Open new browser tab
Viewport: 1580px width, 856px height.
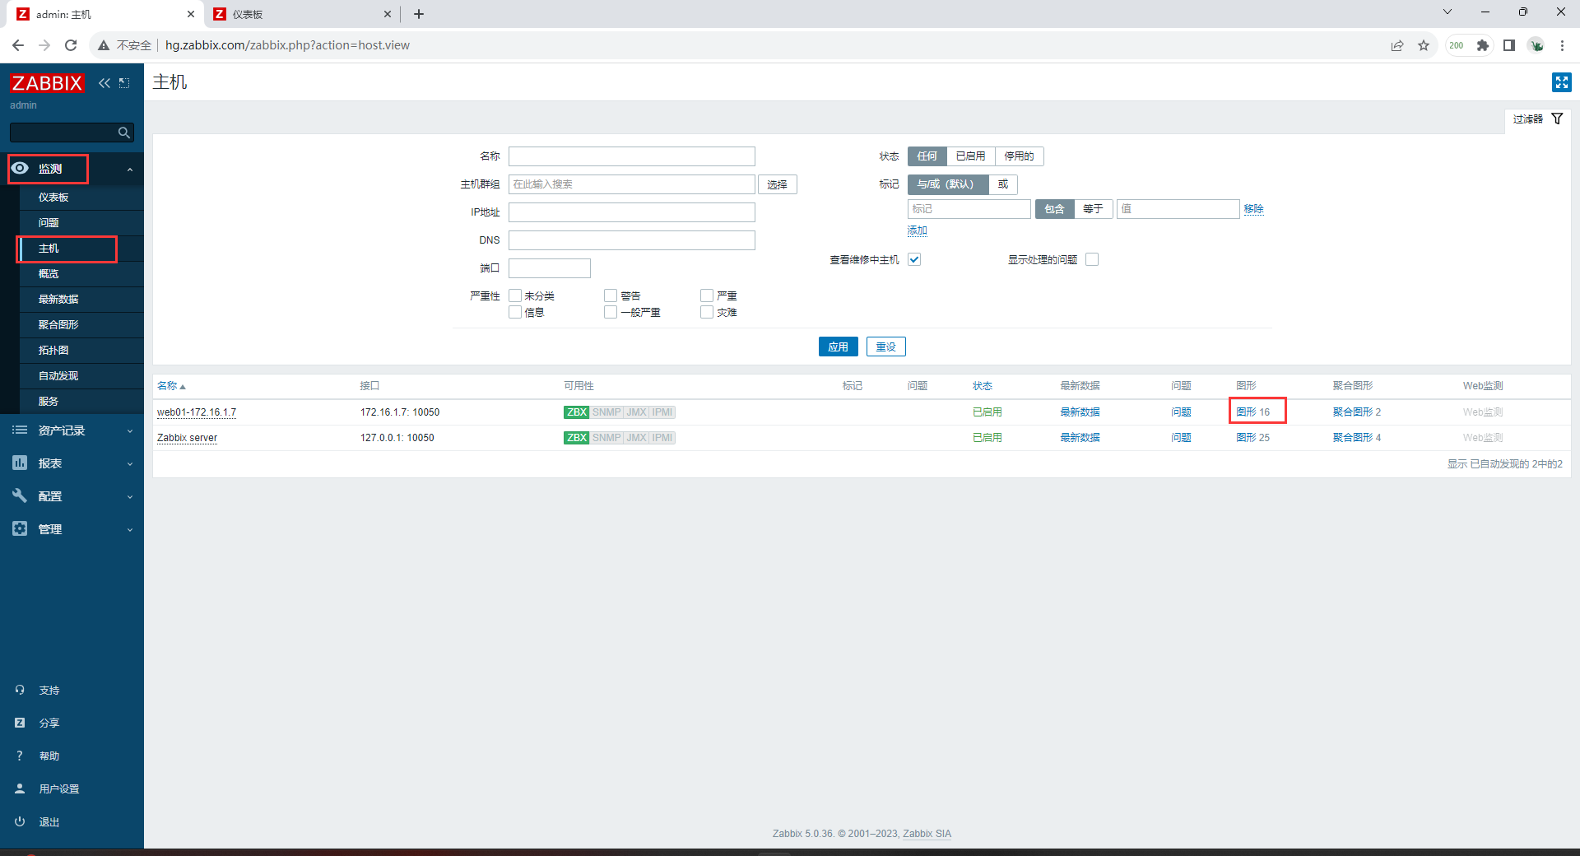click(x=419, y=14)
